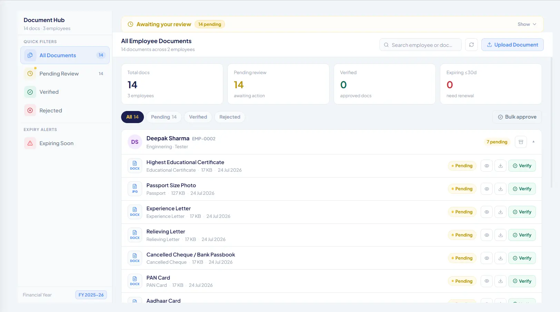Click the Pending status on Passport Size Photo row
The image size is (560, 312).
[x=462, y=189]
